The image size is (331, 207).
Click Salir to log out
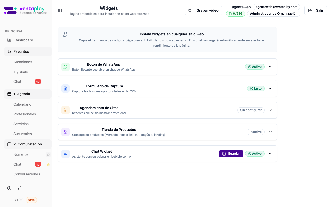click(315, 10)
